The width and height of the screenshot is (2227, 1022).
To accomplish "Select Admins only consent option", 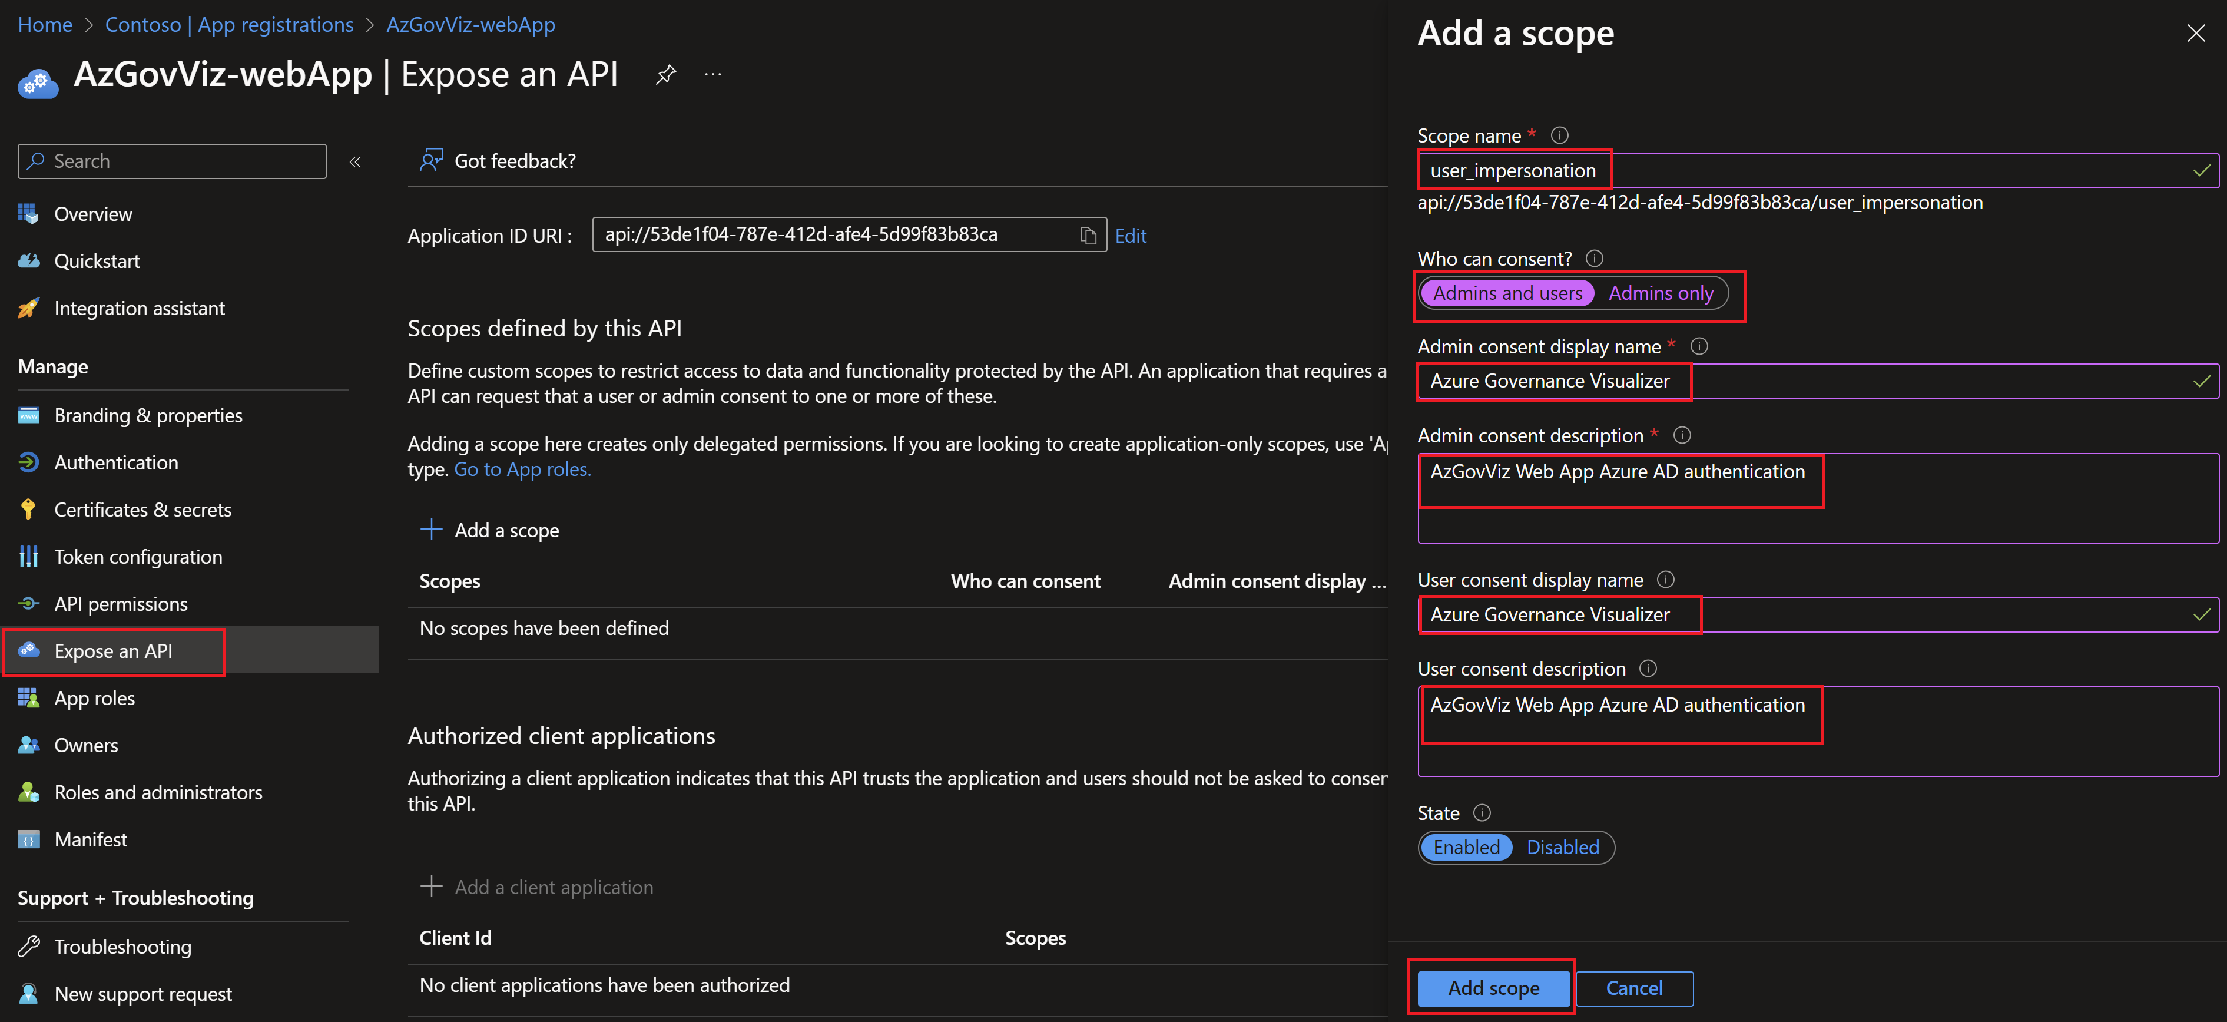I will (x=1660, y=293).
